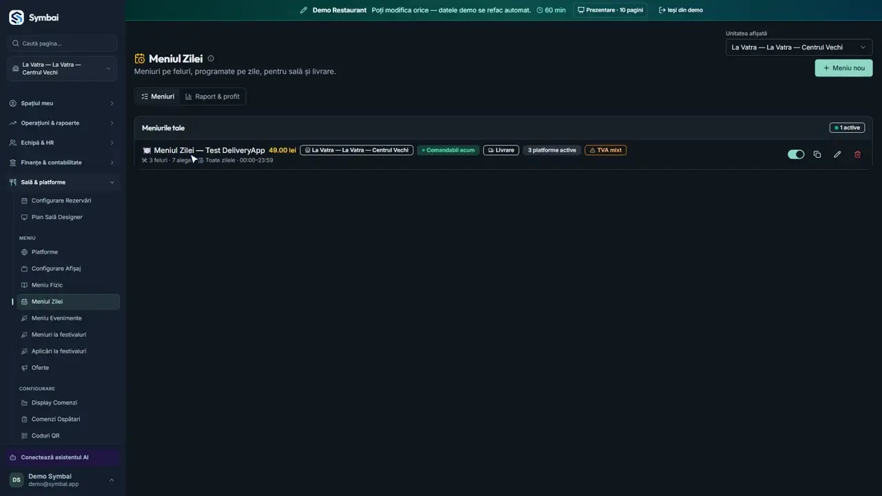Click the Livrare badge on menu row

coord(501,150)
